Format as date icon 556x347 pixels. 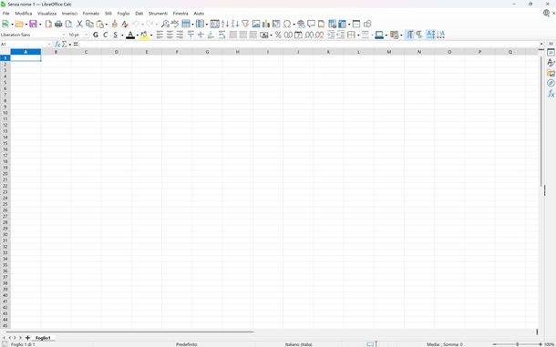click(298, 35)
